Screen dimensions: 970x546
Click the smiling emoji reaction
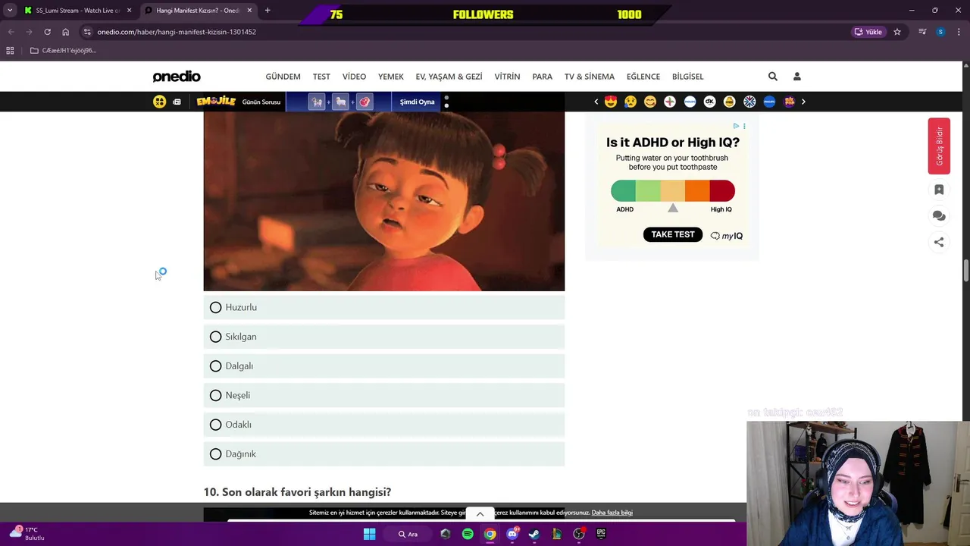(x=650, y=102)
